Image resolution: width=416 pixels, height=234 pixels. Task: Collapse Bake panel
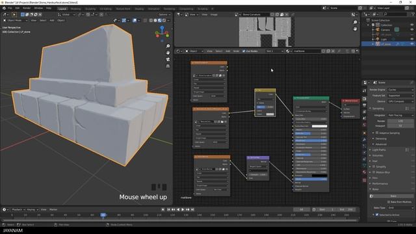(x=376, y=189)
